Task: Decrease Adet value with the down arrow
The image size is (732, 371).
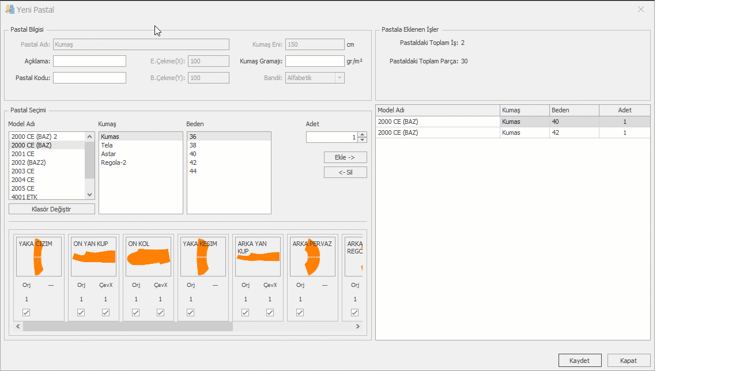Action: 362,140
